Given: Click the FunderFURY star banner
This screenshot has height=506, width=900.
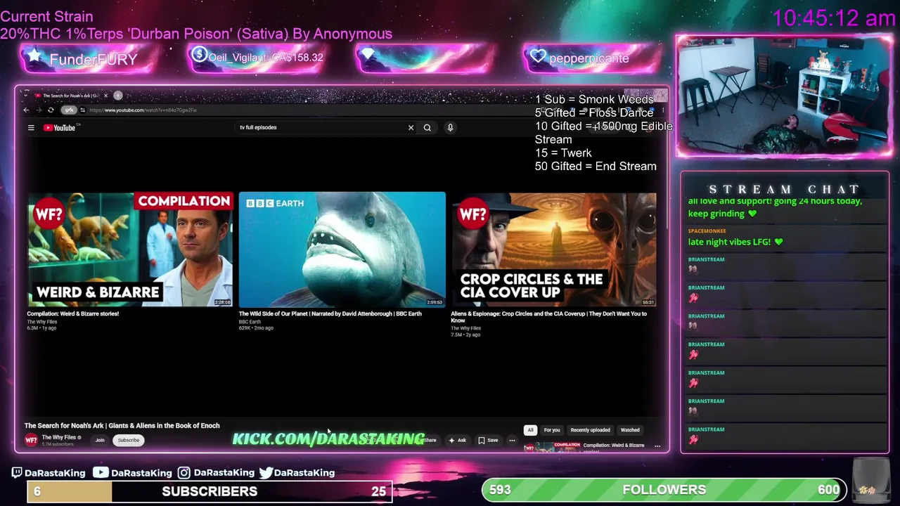Looking at the screenshot, I should pos(89,59).
